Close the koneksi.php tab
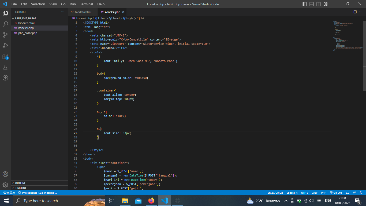The width and height of the screenshot is (366, 206). pyautogui.click(x=123, y=12)
